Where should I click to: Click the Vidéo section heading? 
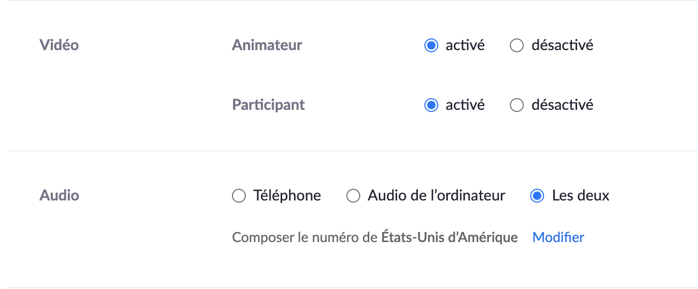pyautogui.click(x=59, y=45)
